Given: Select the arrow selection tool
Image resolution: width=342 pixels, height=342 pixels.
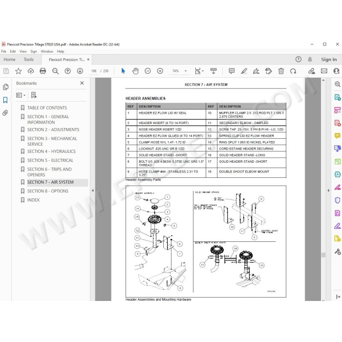Looking at the screenshot, I should click(x=123, y=71).
